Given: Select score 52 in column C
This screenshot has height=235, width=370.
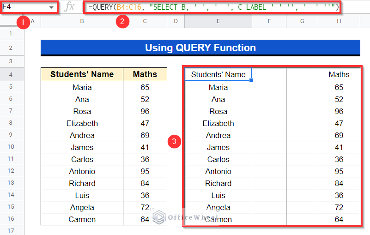Looking at the screenshot, I should [x=145, y=99].
